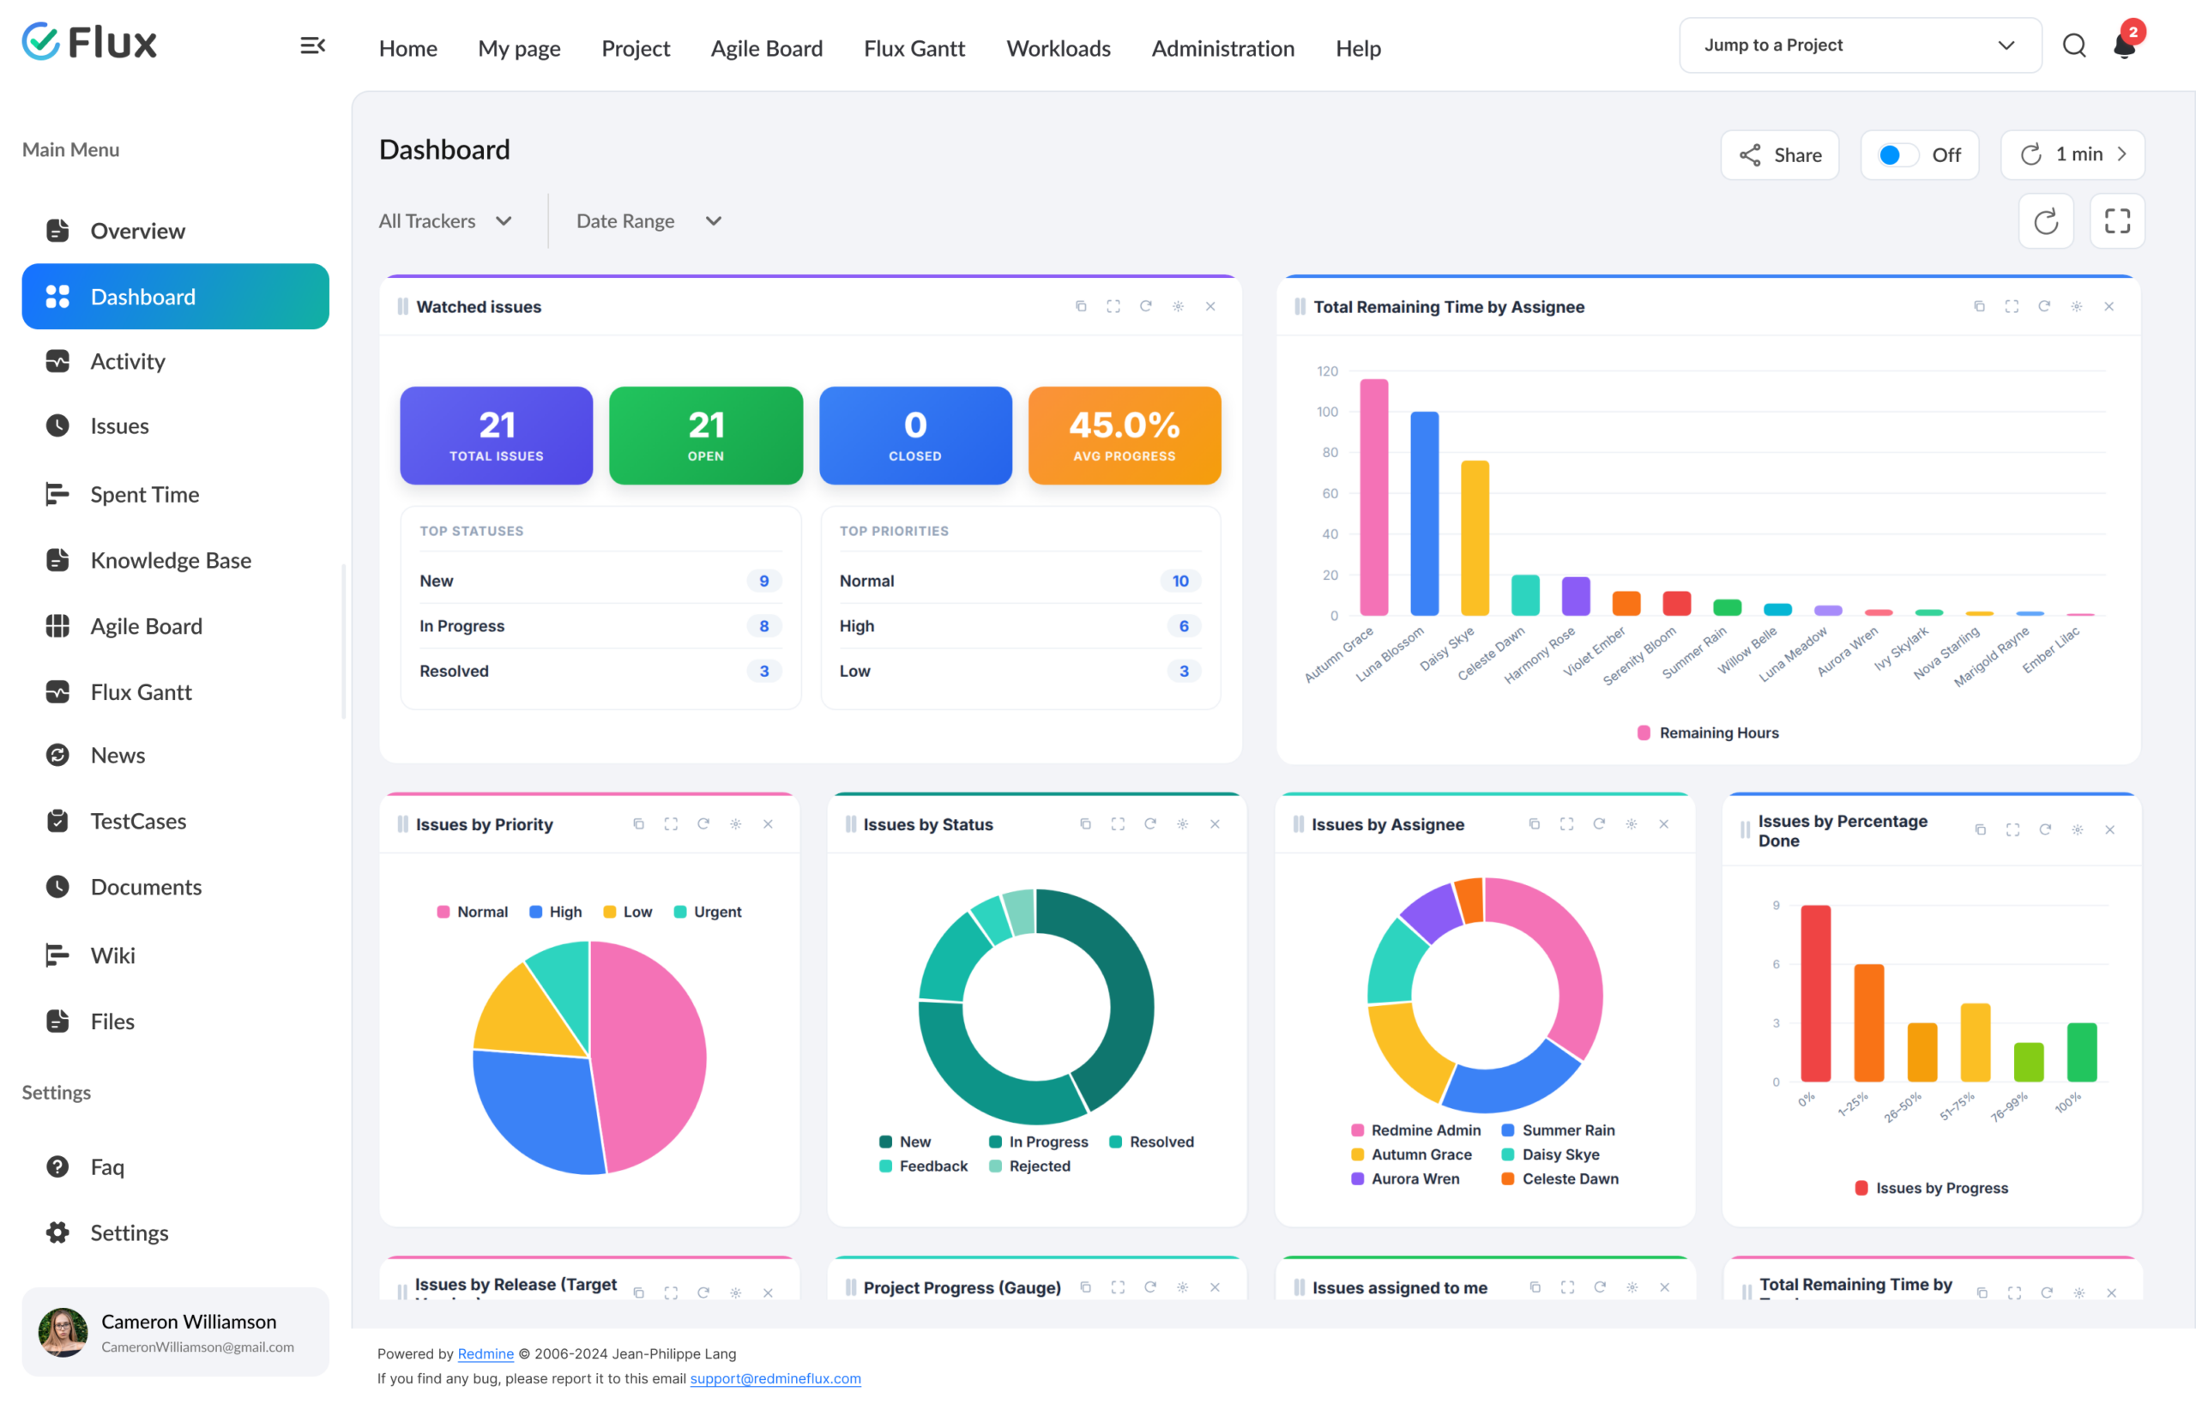This screenshot has height=1404, width=2196.
Task: Close the Issues by Assignee widget
Action: tap(1663, 824)
